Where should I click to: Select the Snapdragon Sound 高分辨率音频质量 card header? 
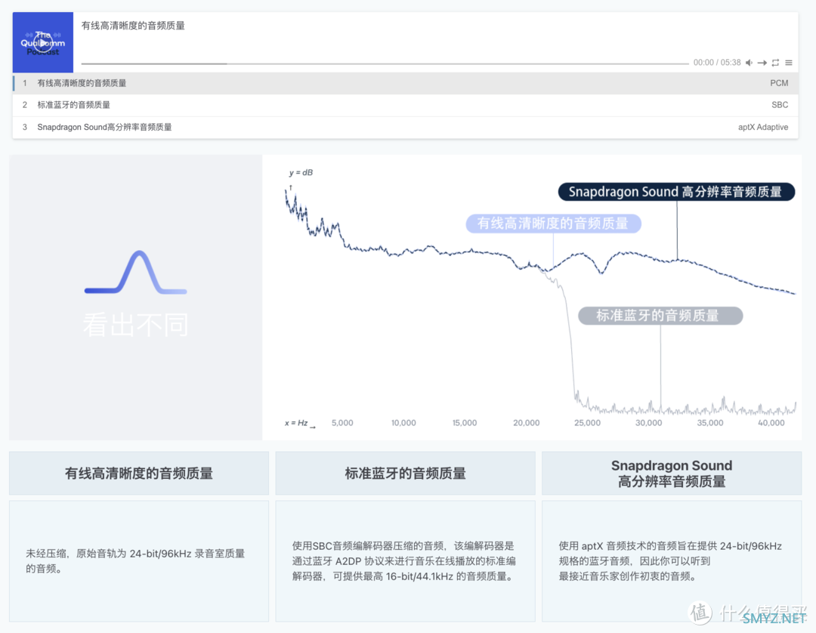pyautogui.click(x=672, y=474)
